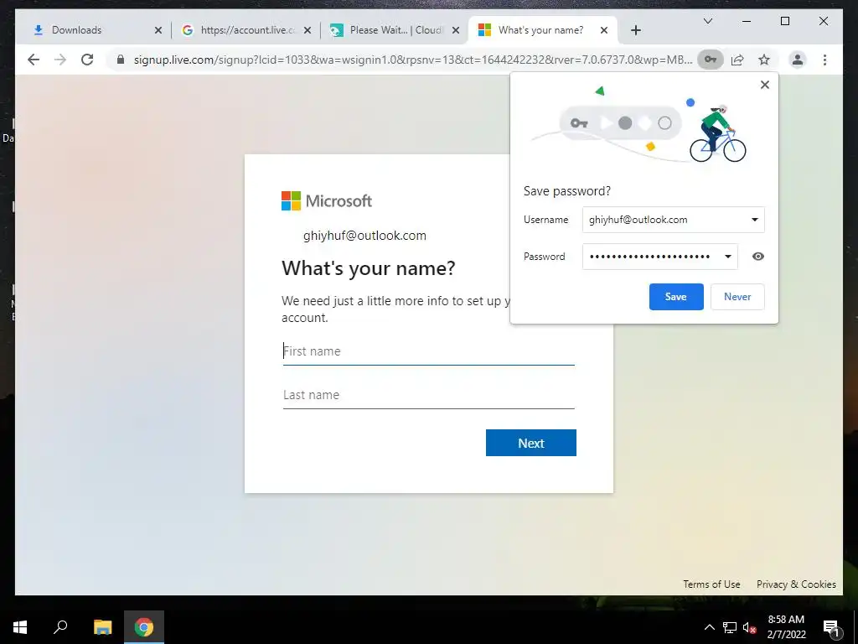Open the Windows Start menu
The width and height of the screenshot is (858, 644).
(x=20, y=627)
